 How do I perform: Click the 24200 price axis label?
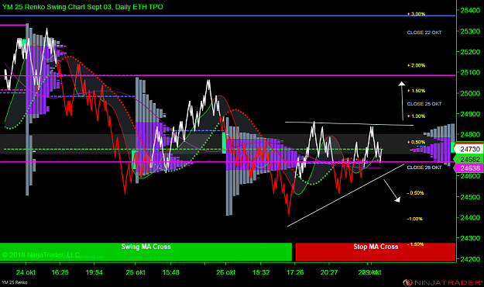tap(470, 259)
